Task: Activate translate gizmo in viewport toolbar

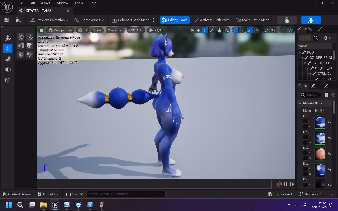Action: tap(199, 30)
